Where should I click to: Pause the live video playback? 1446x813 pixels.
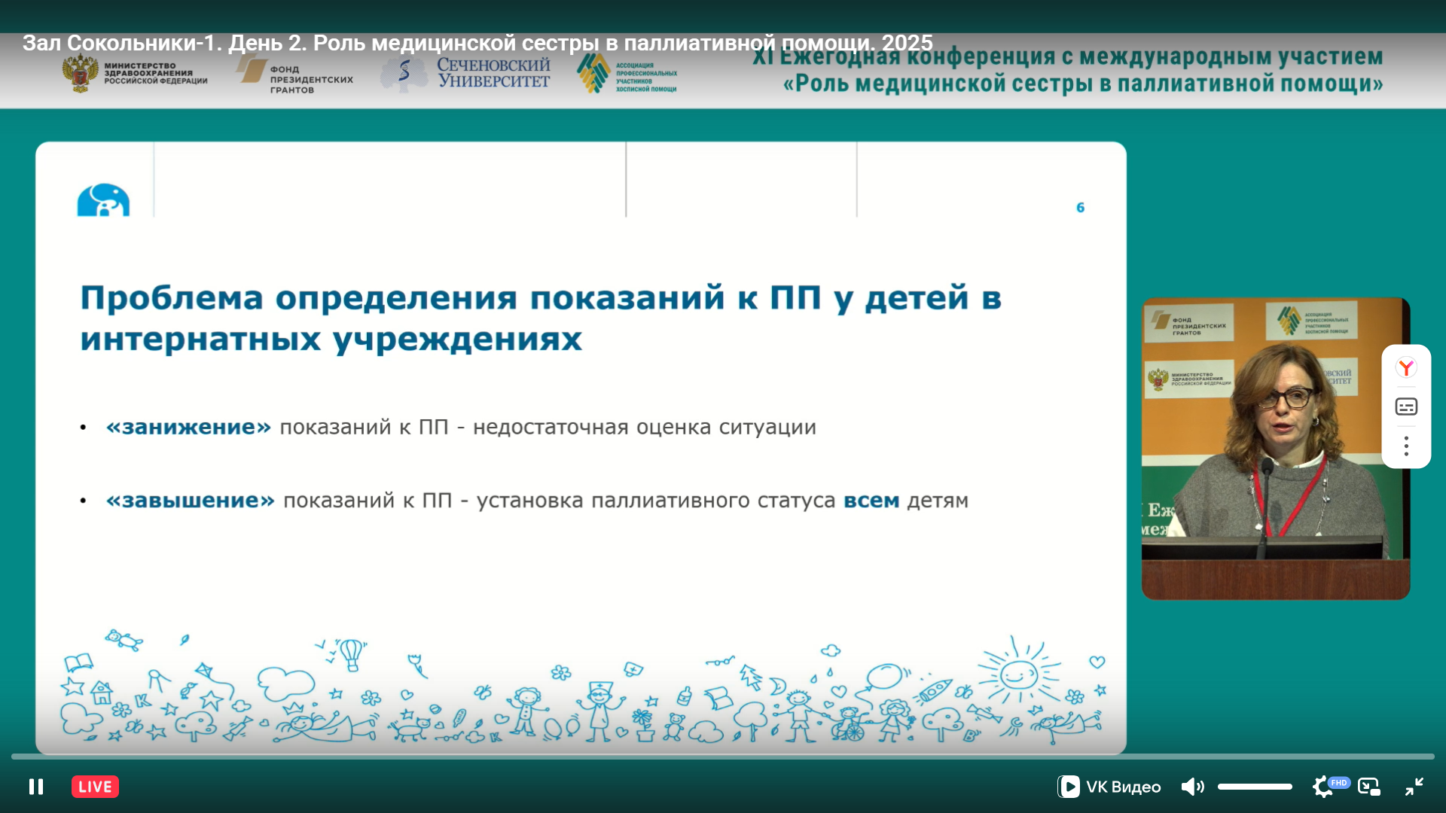click(x=35, y=787)
